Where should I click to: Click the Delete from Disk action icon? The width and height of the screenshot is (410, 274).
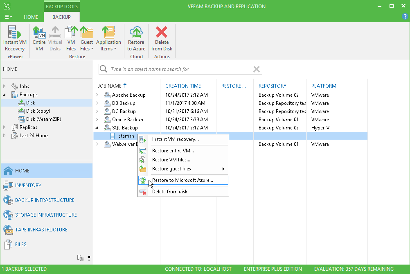pyautogui.click(x=162, y=37)
